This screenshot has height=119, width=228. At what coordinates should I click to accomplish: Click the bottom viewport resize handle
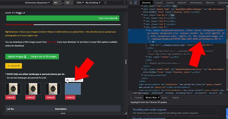click(x=63, y=113)
